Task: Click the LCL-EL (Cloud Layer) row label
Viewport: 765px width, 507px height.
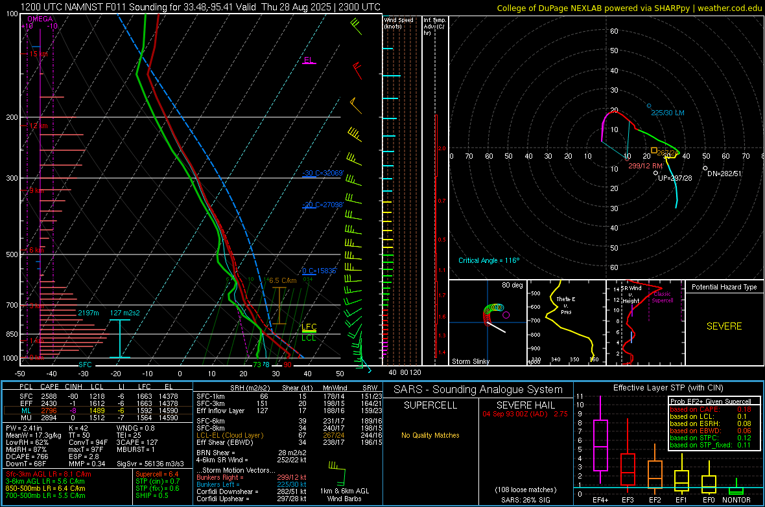Action: pos(230,435)
